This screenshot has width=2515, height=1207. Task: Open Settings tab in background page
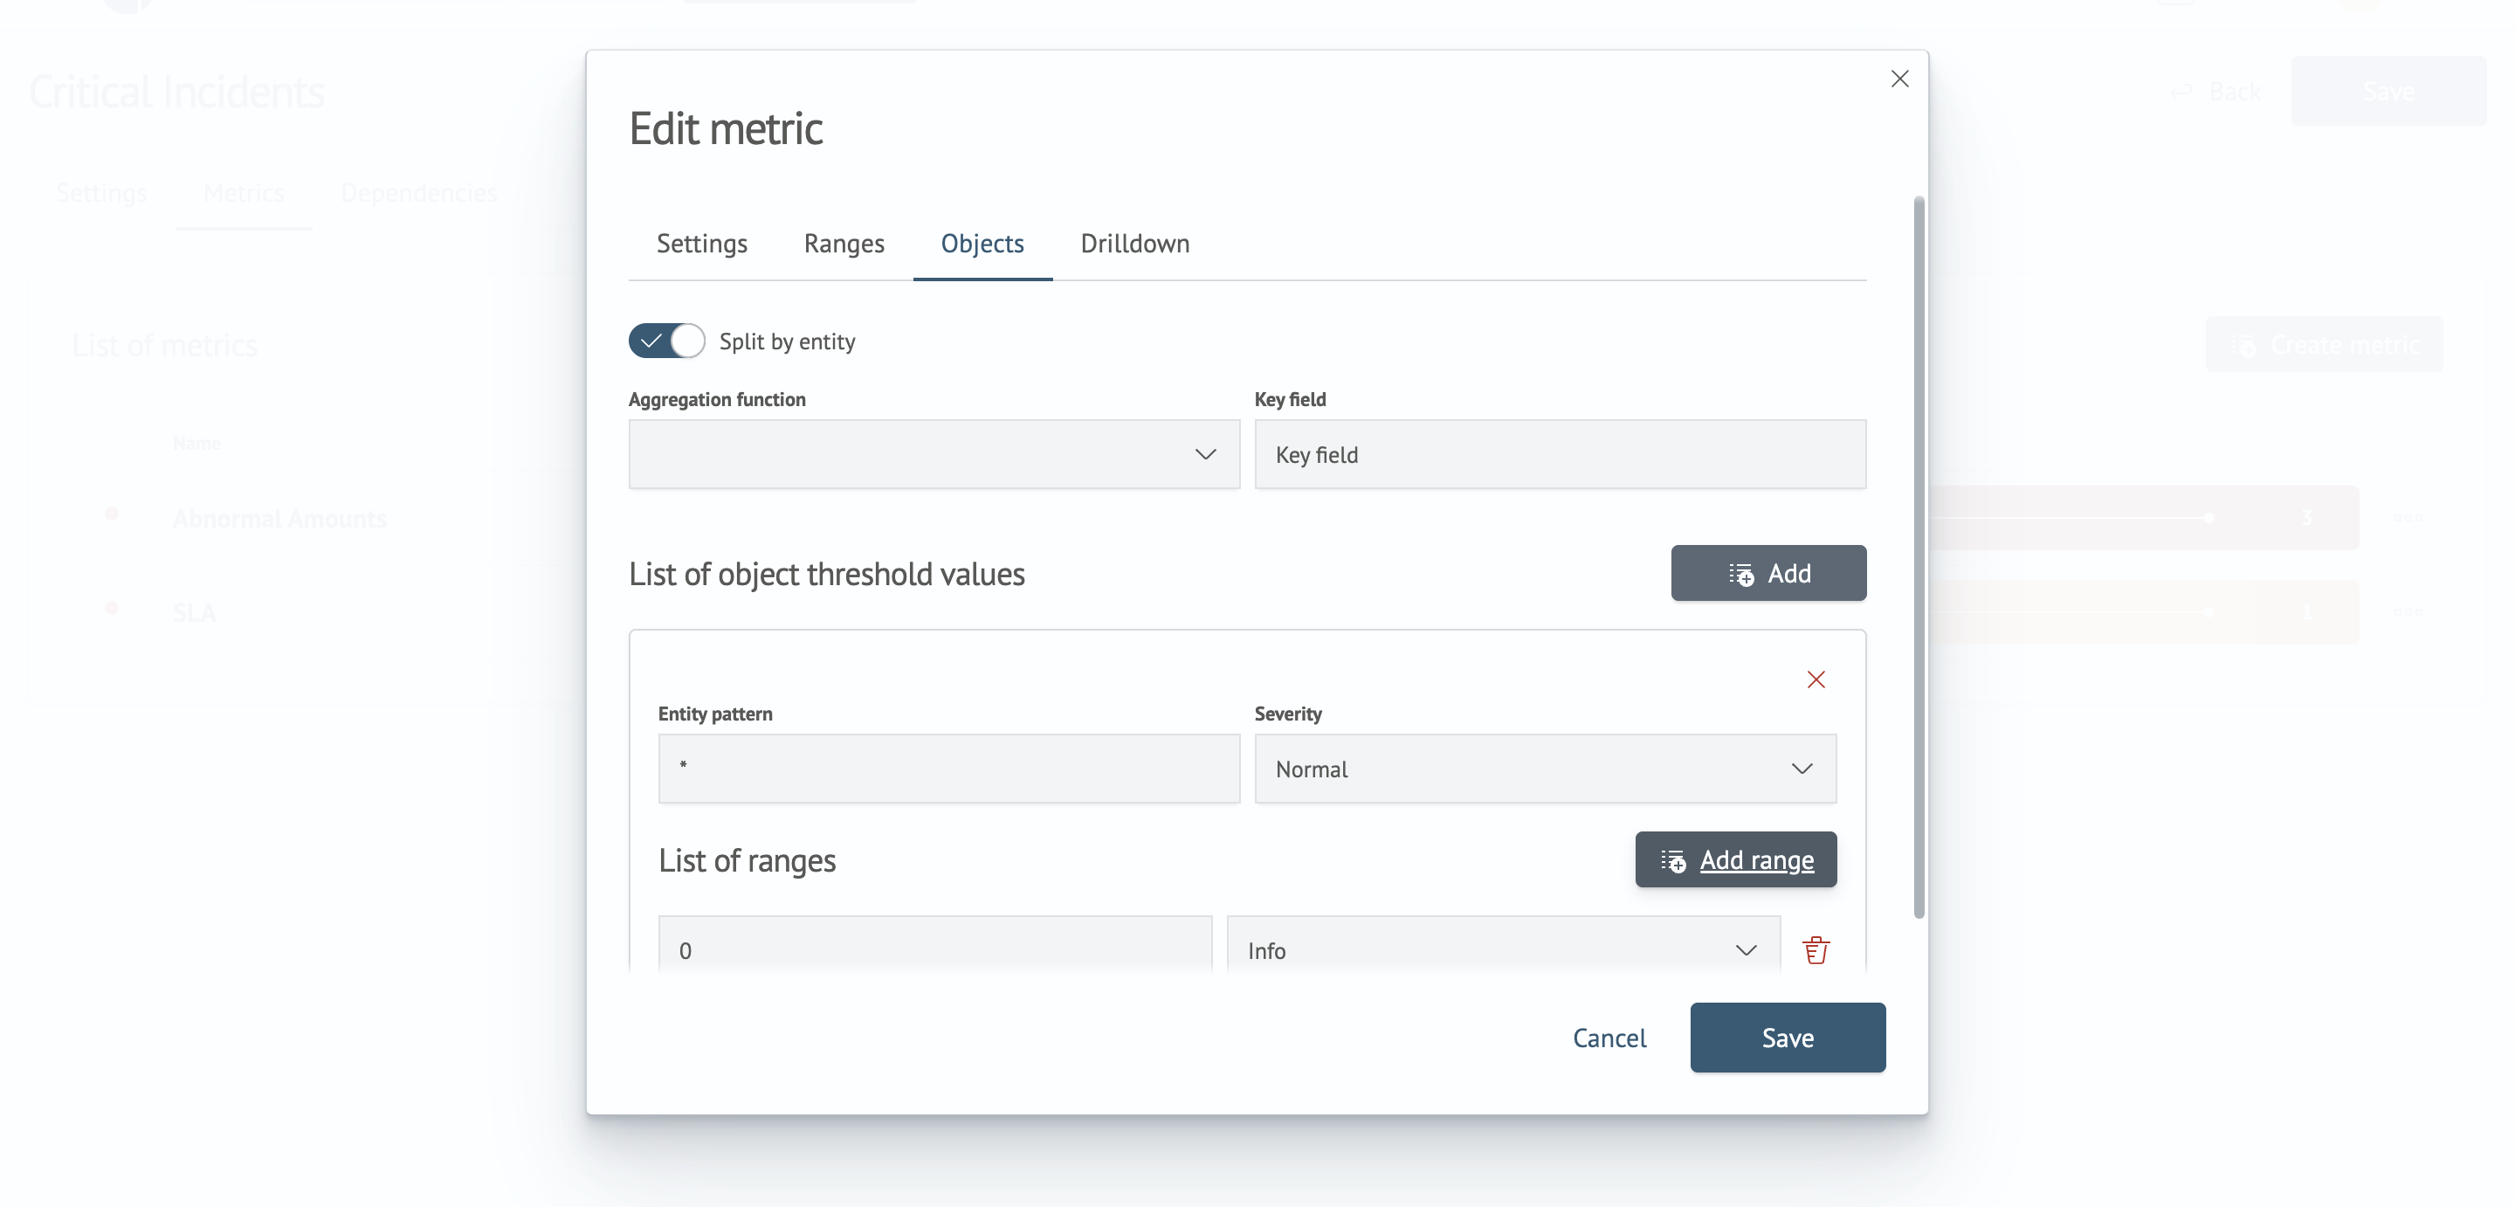pos(100,193)
